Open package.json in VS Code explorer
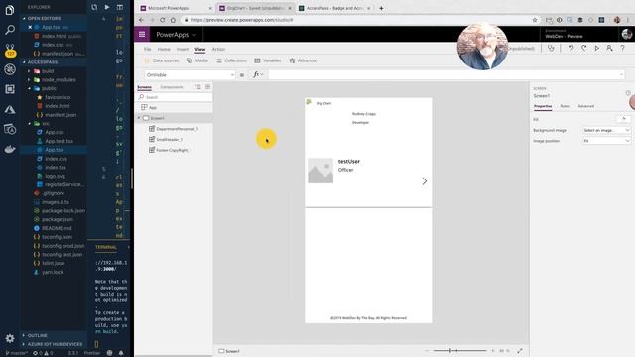The image size is (635, 357). [x=58, y=219]
